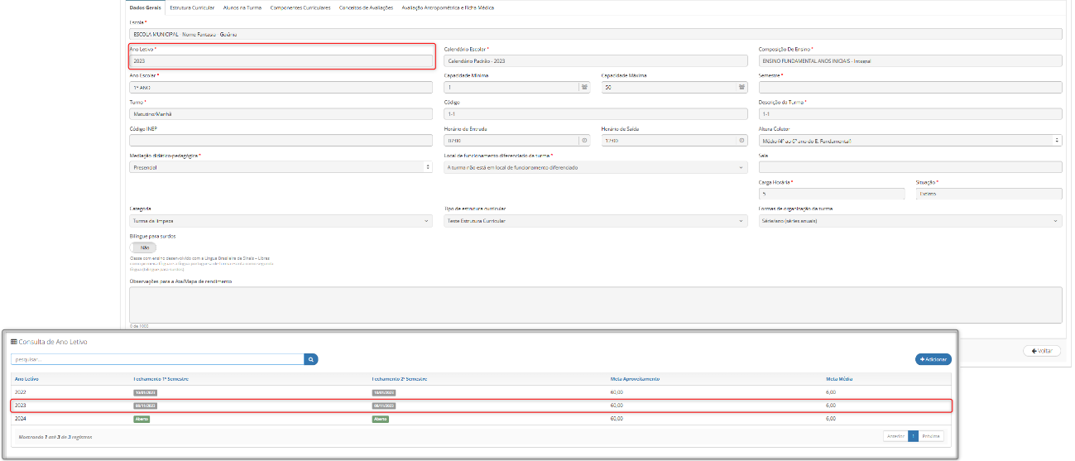Open the Categoria dropdown
The image size is (1075, 461).
[x=281, y=221]
